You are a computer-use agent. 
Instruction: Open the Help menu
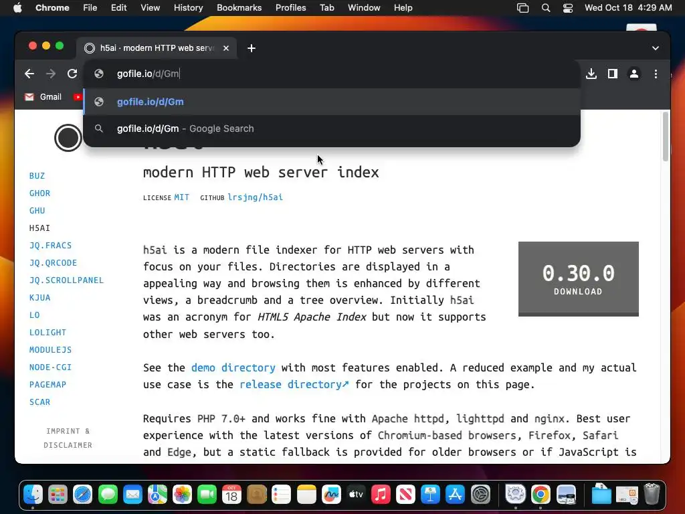(x=403, y=8)
